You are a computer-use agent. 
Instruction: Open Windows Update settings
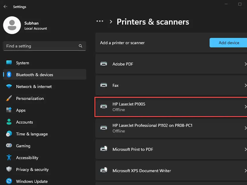coord(44,181)
